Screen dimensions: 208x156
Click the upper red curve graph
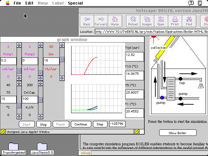(97, 60)
